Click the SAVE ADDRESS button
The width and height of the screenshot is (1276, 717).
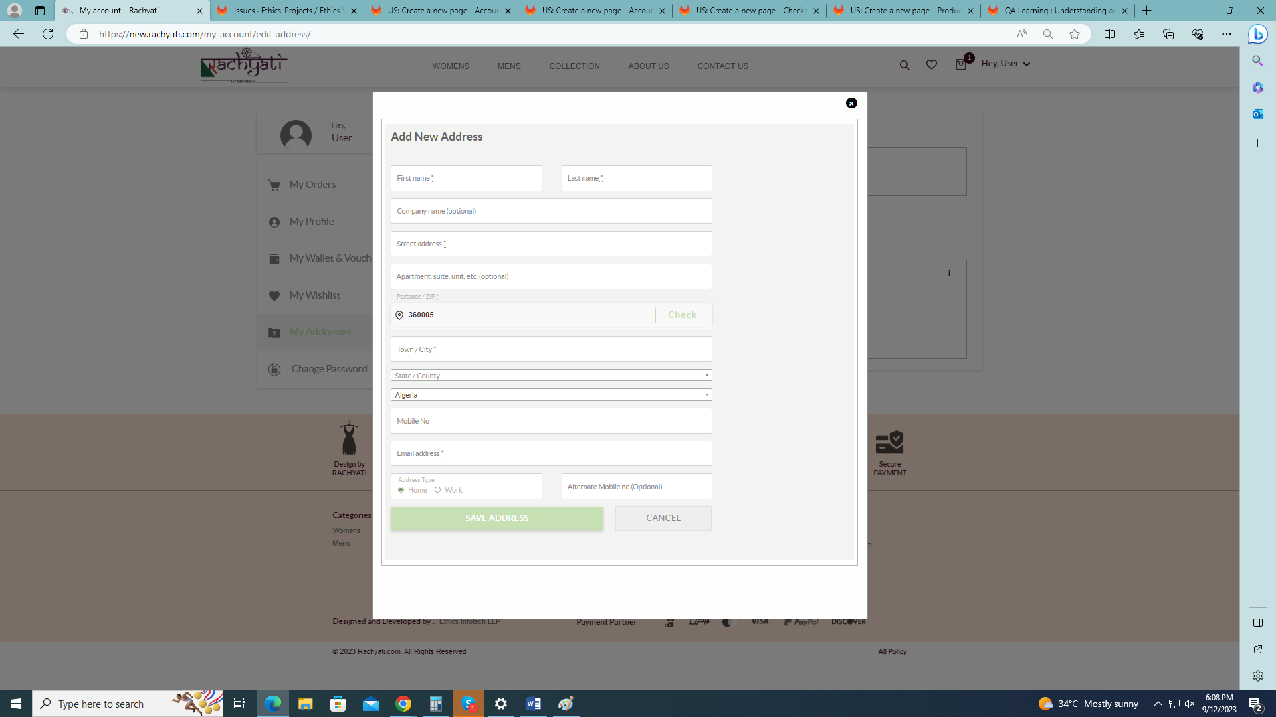tap(496, 518)
